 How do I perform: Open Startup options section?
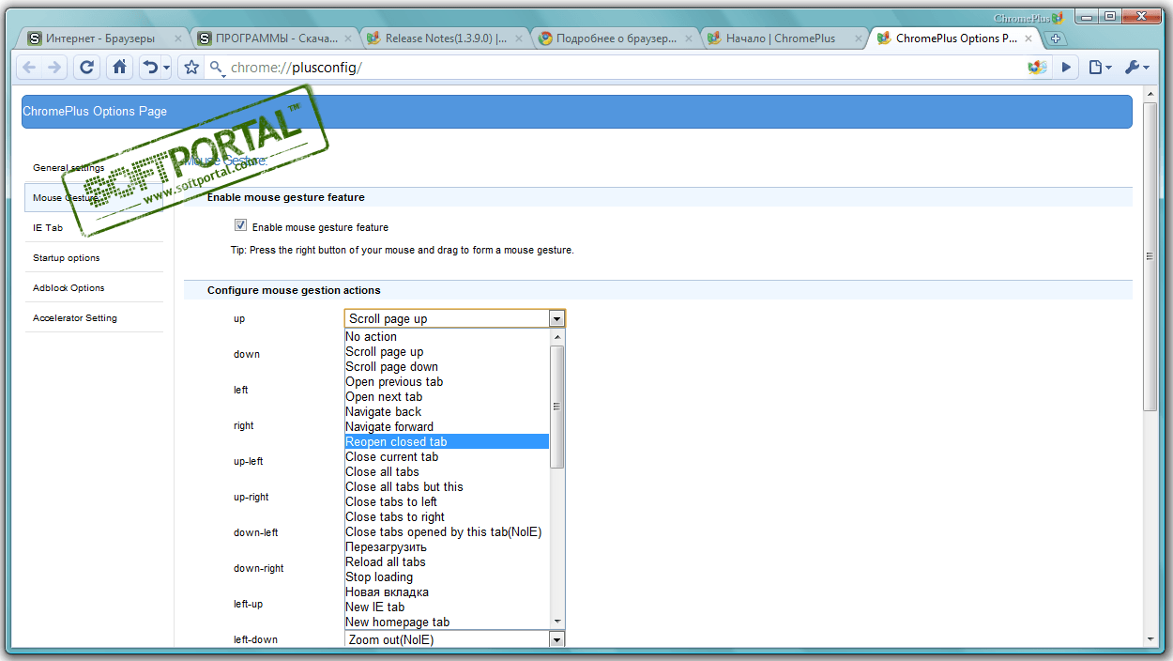[93, 257]
